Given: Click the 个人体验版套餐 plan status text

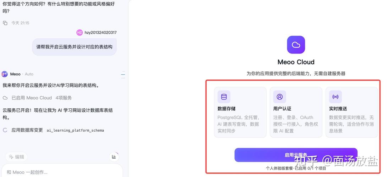Looking at the screenshot, I should [x=296, y=169].
